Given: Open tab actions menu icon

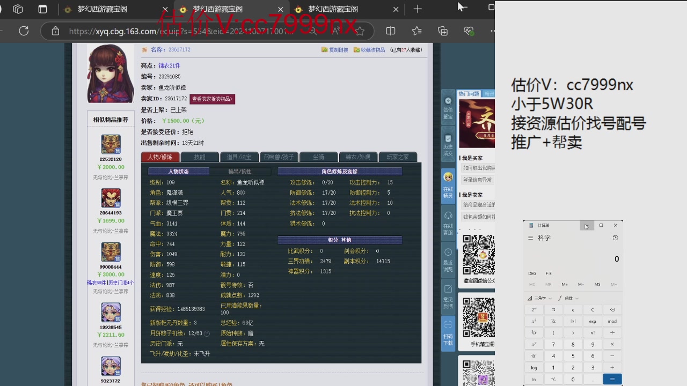Looking at the screenshot, I should click(x=42, y=9).
